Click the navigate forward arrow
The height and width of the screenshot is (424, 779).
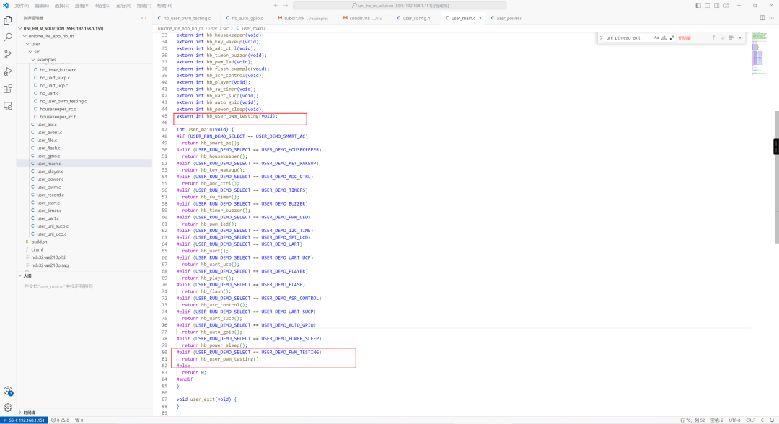point(286,6)
